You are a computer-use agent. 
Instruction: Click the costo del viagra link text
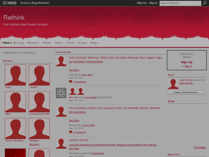coord(113,145)
